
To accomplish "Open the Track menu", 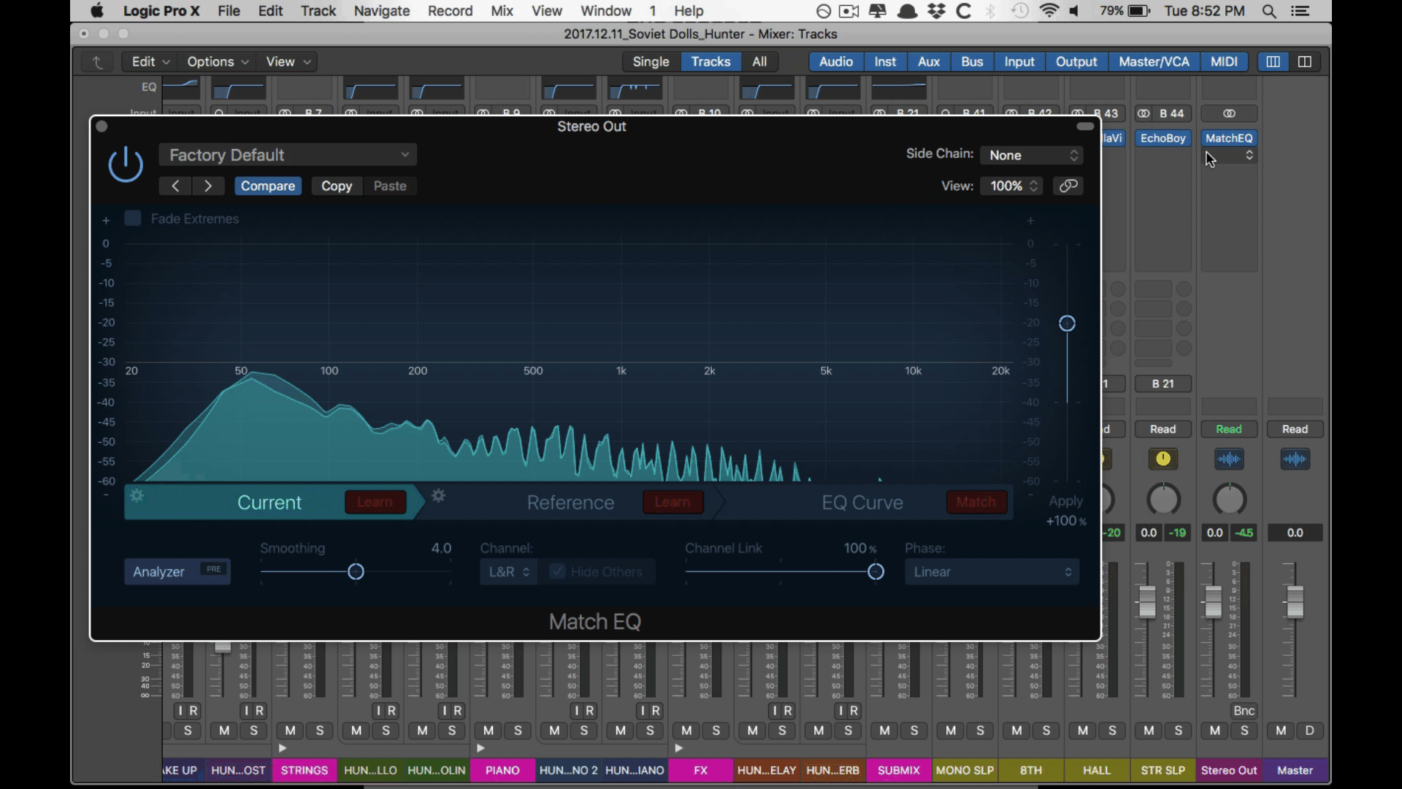I will (318, 11).
